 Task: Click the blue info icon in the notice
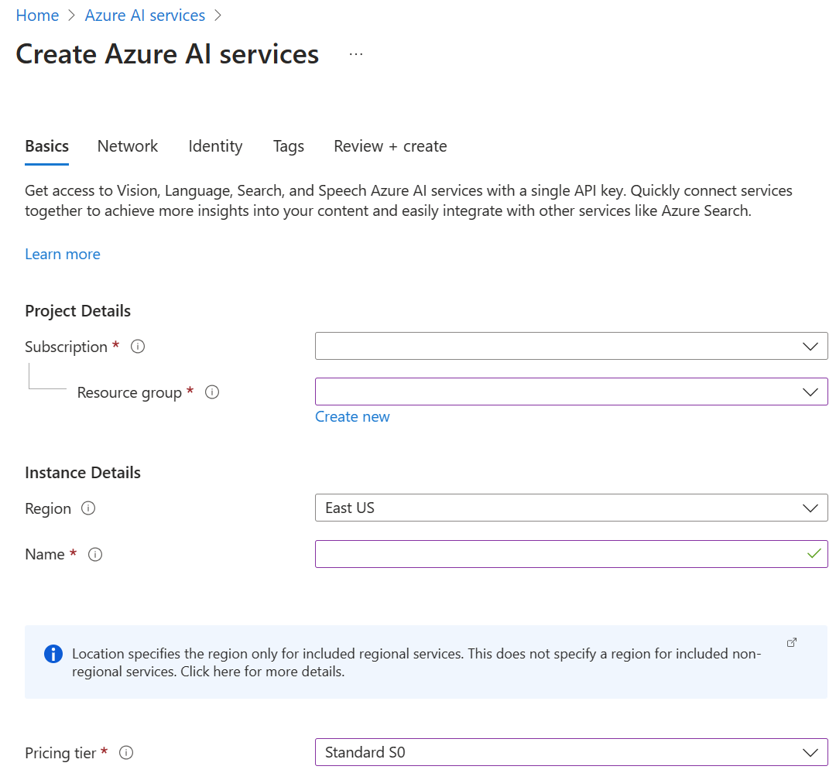click(53, 654)
